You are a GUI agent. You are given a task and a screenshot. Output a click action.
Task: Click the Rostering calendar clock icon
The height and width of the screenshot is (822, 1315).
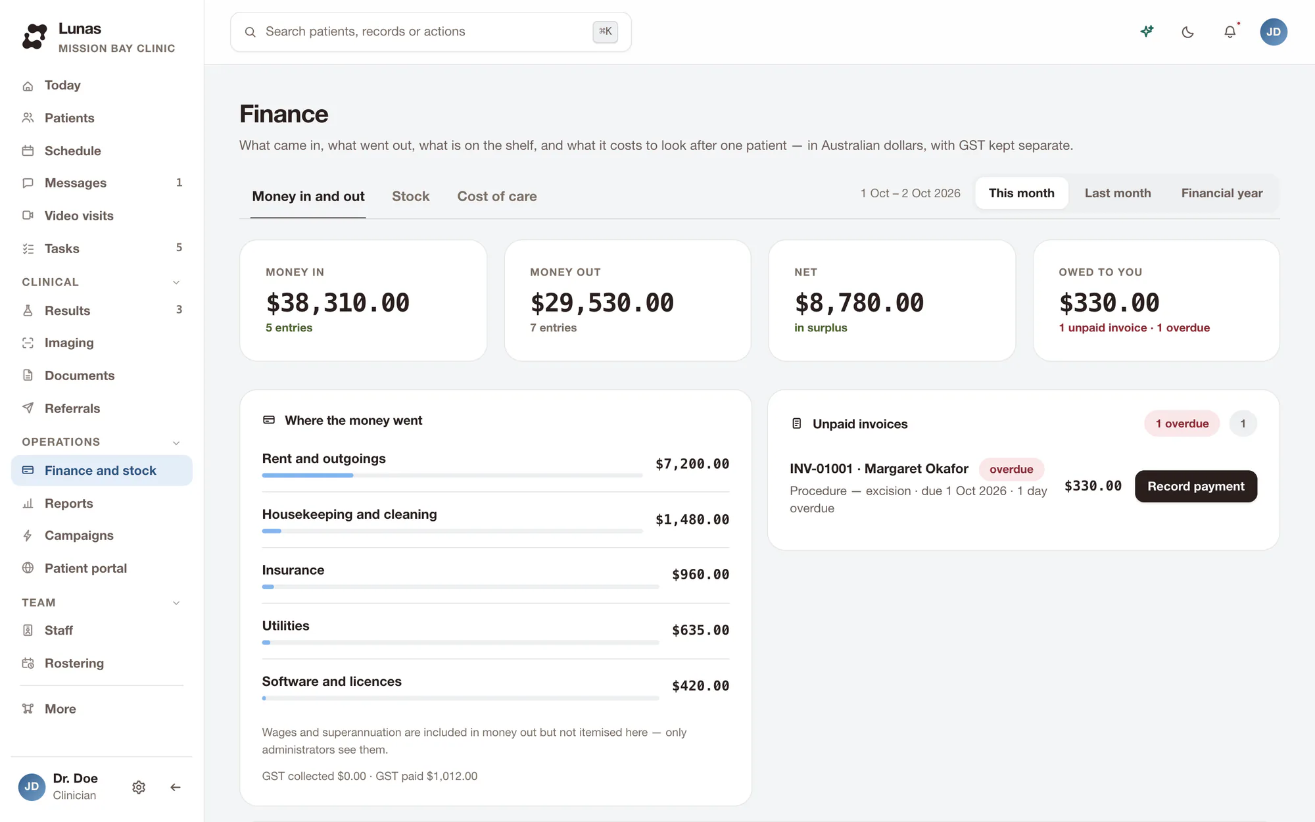[28, 663]
